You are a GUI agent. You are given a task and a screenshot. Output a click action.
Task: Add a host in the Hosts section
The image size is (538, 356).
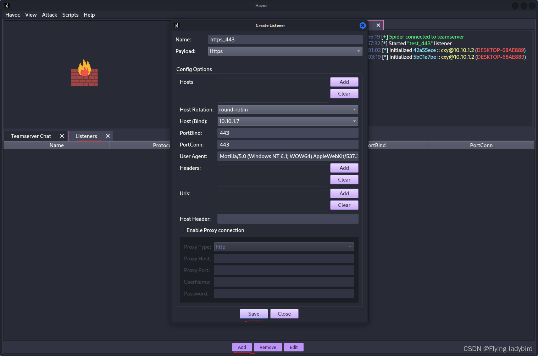point(344,82)
